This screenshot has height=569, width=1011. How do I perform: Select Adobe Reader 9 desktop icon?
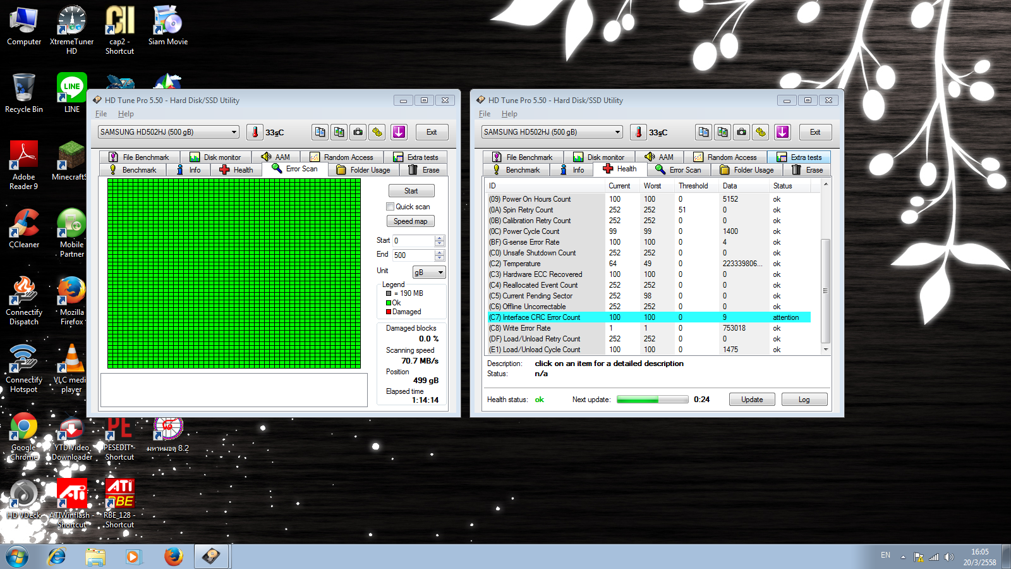click(x=24, y=165)
